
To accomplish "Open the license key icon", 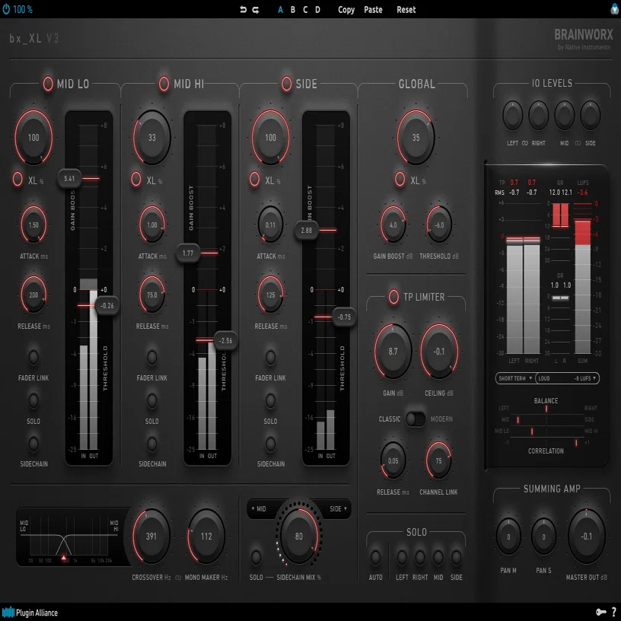I will (600, 612).
